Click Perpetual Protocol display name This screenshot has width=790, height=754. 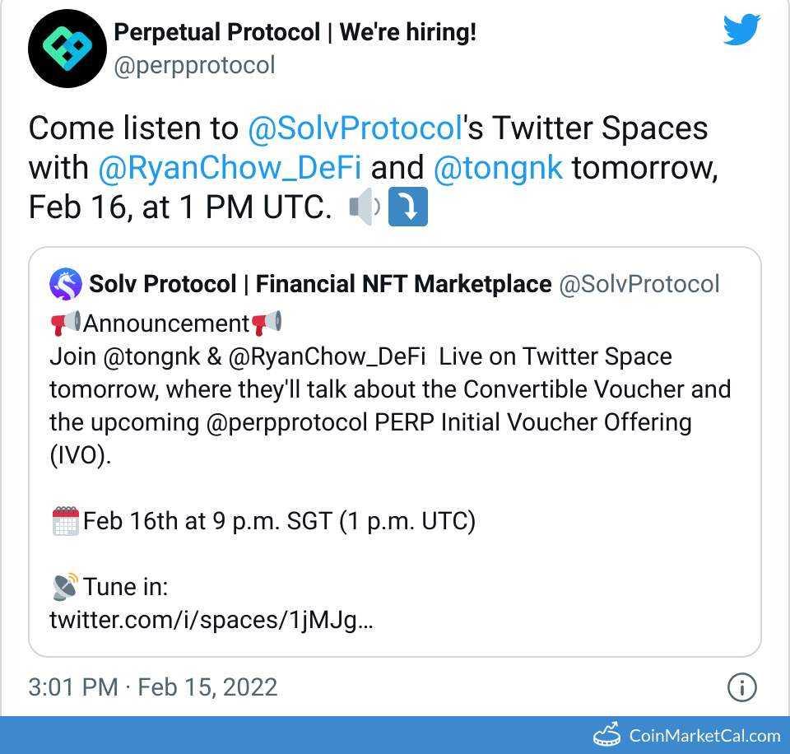tap(295, 33)
